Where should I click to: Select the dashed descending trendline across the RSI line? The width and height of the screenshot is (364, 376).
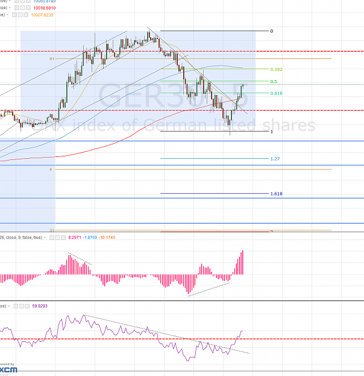[167, 334]
